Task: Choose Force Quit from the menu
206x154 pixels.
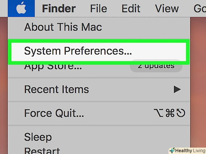Action: point(54,113)
